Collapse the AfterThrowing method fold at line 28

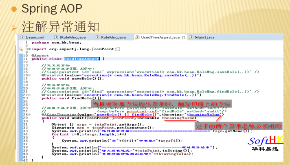coord(29,115)
